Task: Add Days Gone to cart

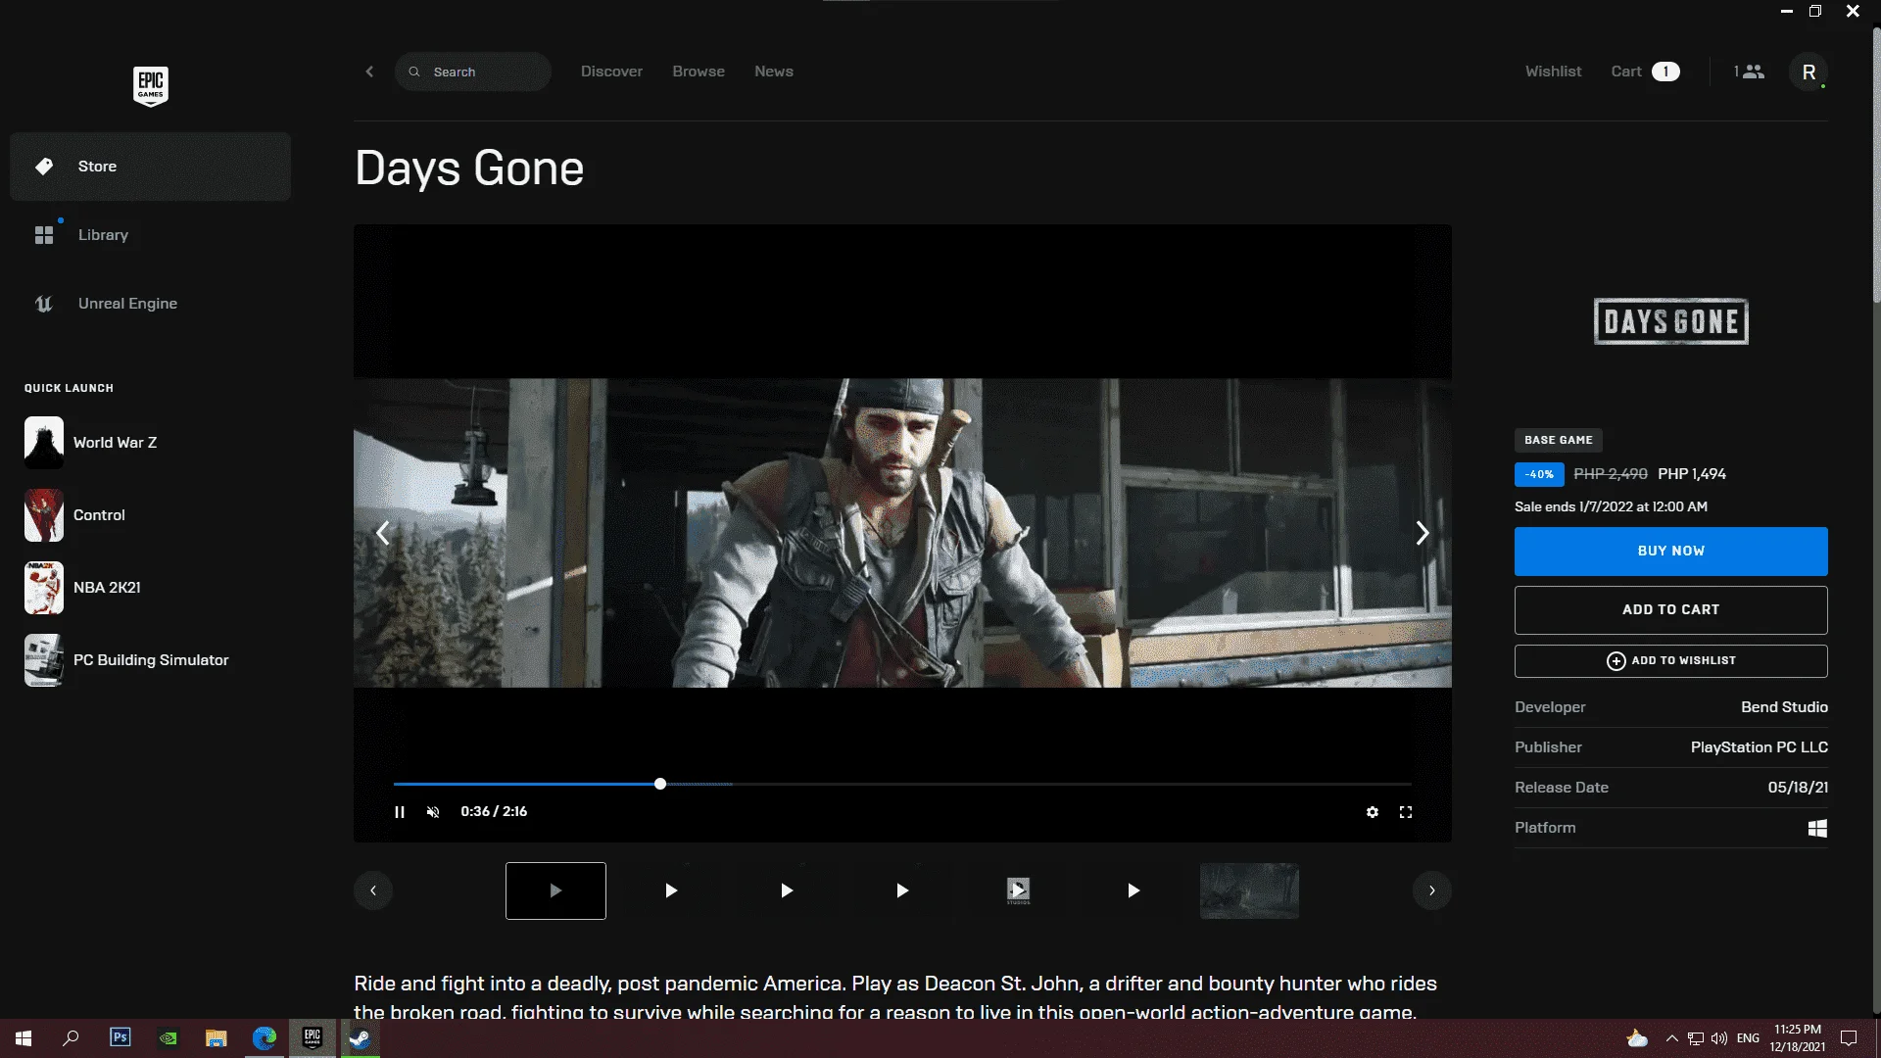Action: [x=1670, y=609]
